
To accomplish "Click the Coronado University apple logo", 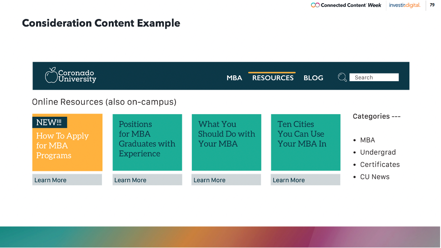I will 51,75.
